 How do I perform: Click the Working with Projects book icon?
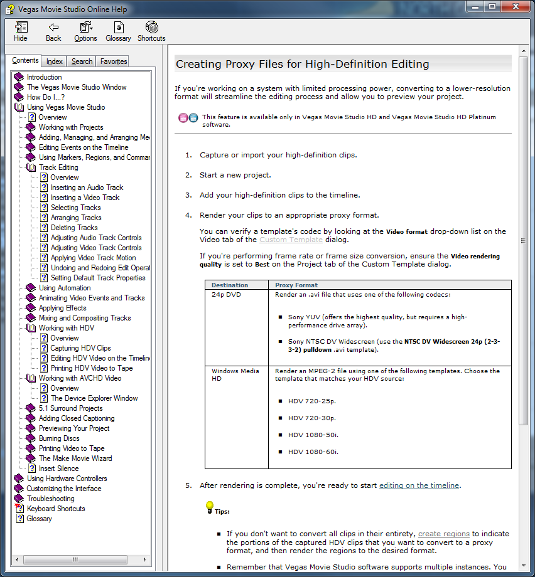tap(31, 127)
